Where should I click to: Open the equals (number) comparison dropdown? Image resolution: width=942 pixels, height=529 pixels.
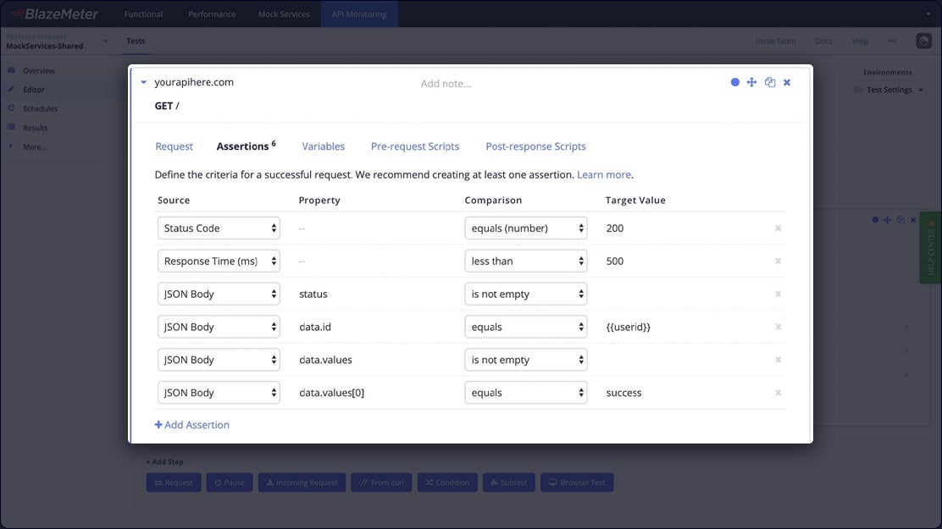pyautogui.click(x=526, y=229)
